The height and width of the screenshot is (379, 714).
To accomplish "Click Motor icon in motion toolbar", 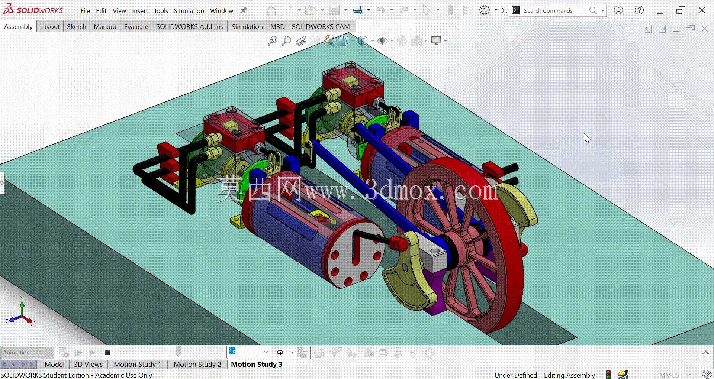I will tap(369, 353).
